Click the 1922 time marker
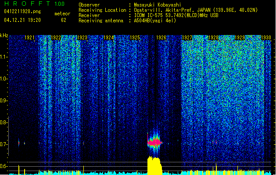The image size is (276, 175). (x=56, y=38)
